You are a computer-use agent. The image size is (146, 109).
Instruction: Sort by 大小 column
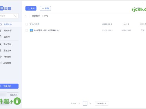[126, 24]
